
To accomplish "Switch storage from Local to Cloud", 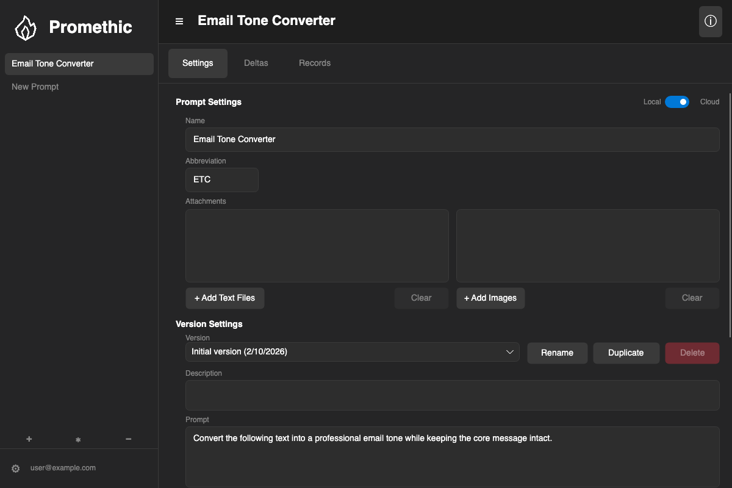I will (x=677, y=102).
